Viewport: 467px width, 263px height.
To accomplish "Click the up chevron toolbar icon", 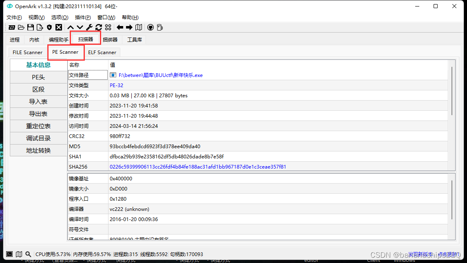I will (x=70, y=27).
